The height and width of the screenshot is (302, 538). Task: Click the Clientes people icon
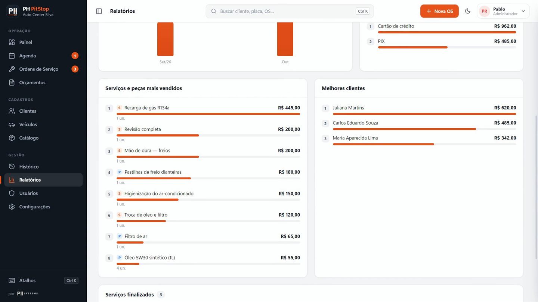12,111
